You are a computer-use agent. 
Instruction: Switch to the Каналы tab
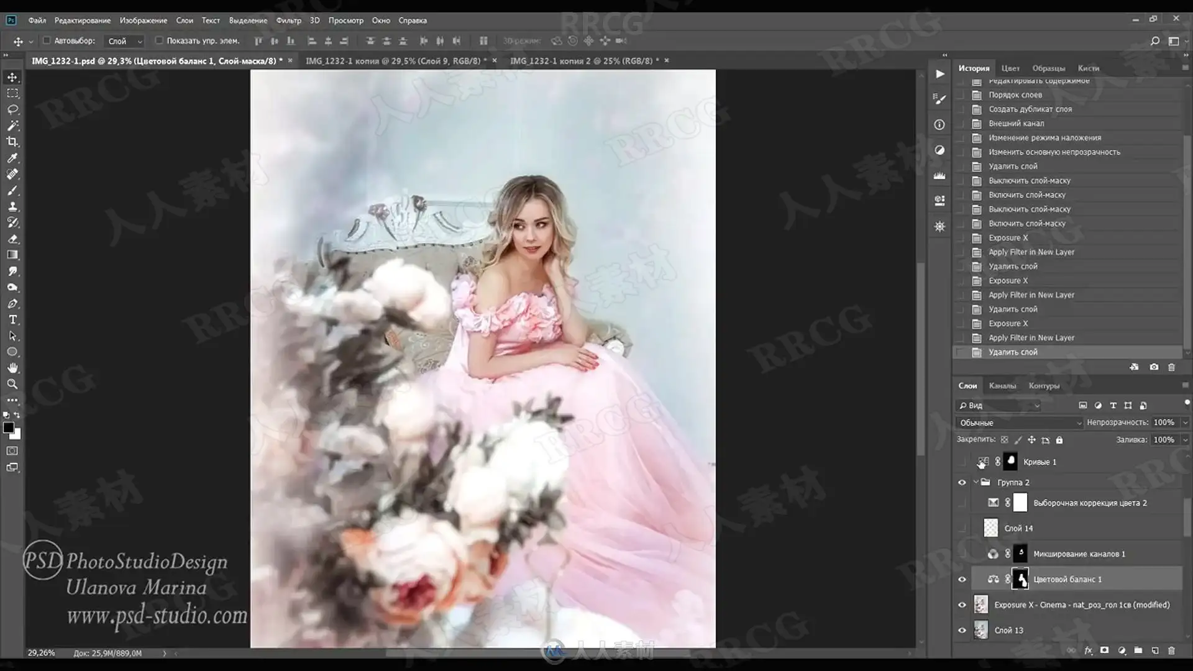(x=1002, y=386)
